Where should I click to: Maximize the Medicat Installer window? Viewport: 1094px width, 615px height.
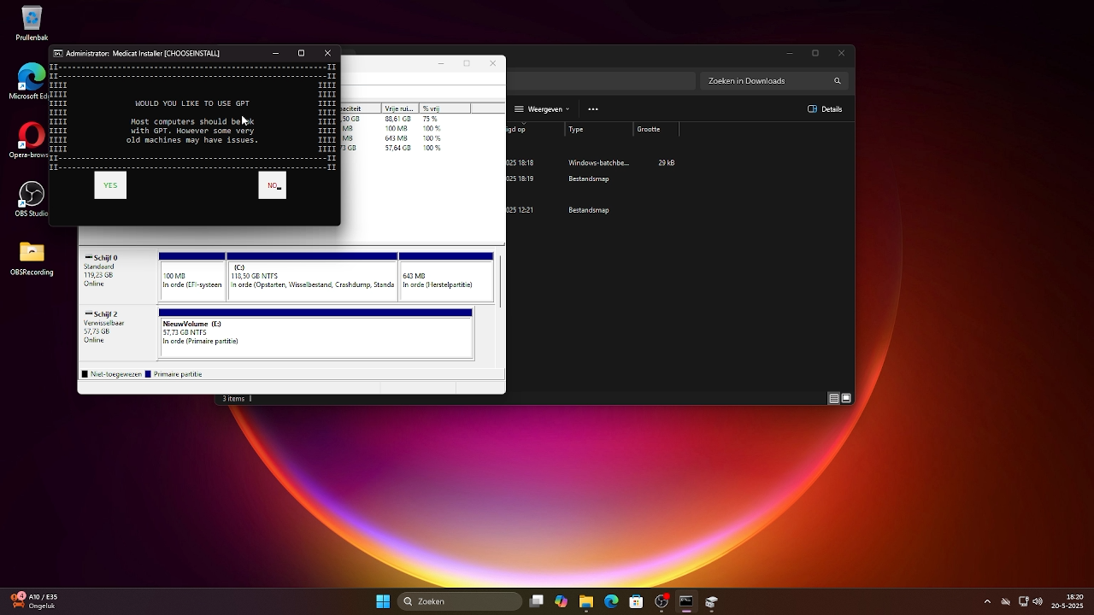[301, 53]
